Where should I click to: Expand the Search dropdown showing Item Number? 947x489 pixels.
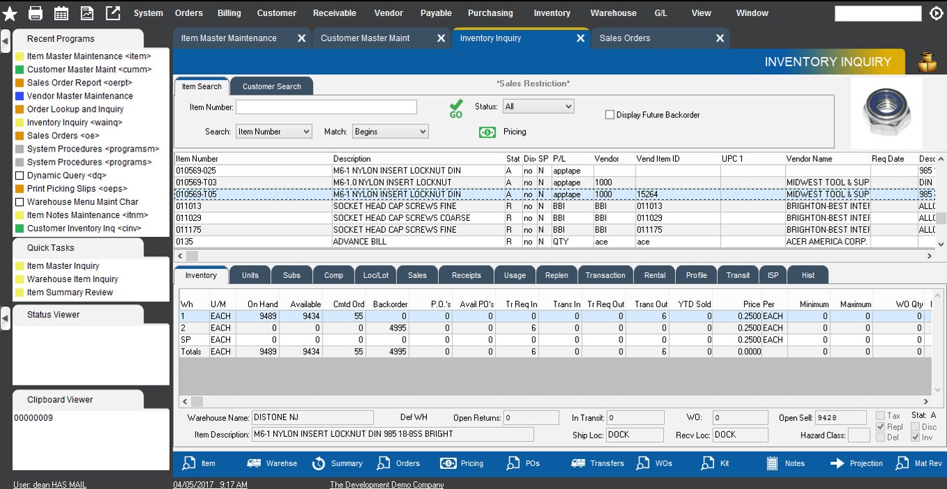tap(273, 131)
